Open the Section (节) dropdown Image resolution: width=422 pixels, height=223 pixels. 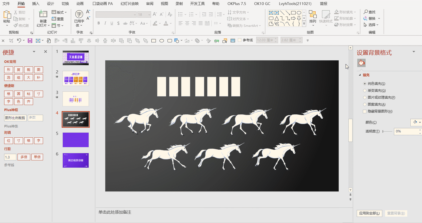point(58,25)
